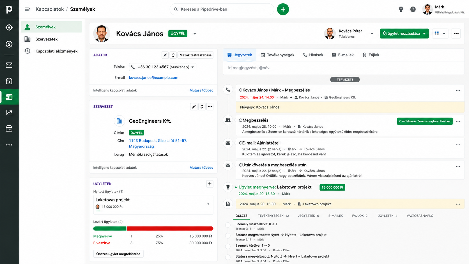Image resolution: width=469 pixels, height=264 pixels.
Task: Open Insights chart icon in sidebar
Action: click(x=9, y=113)
